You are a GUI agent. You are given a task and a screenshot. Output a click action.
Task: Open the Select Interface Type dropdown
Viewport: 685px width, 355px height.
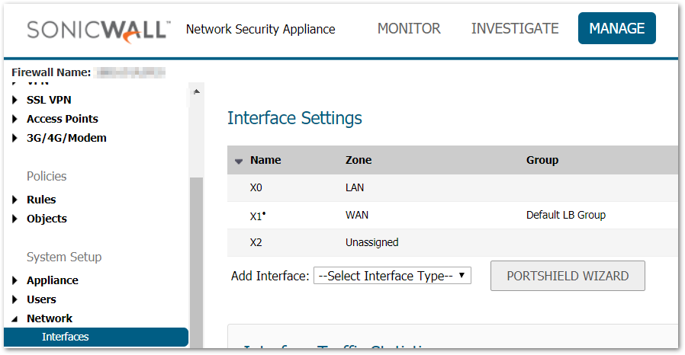[392, 276]
